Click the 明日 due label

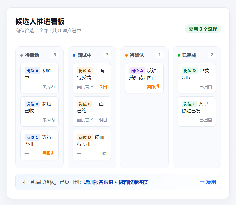click(x=103, y=120)
